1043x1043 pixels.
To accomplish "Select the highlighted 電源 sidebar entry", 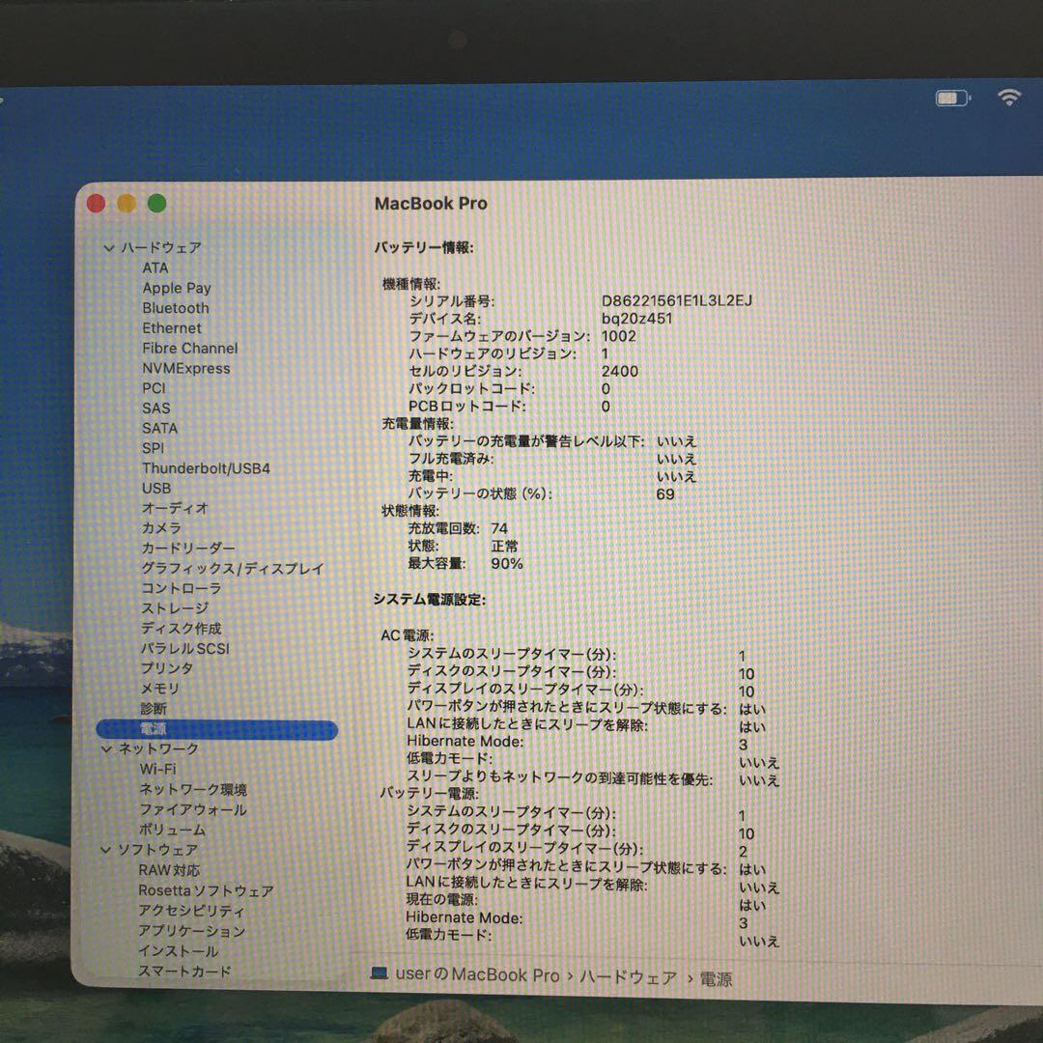I will pos(155,729).
